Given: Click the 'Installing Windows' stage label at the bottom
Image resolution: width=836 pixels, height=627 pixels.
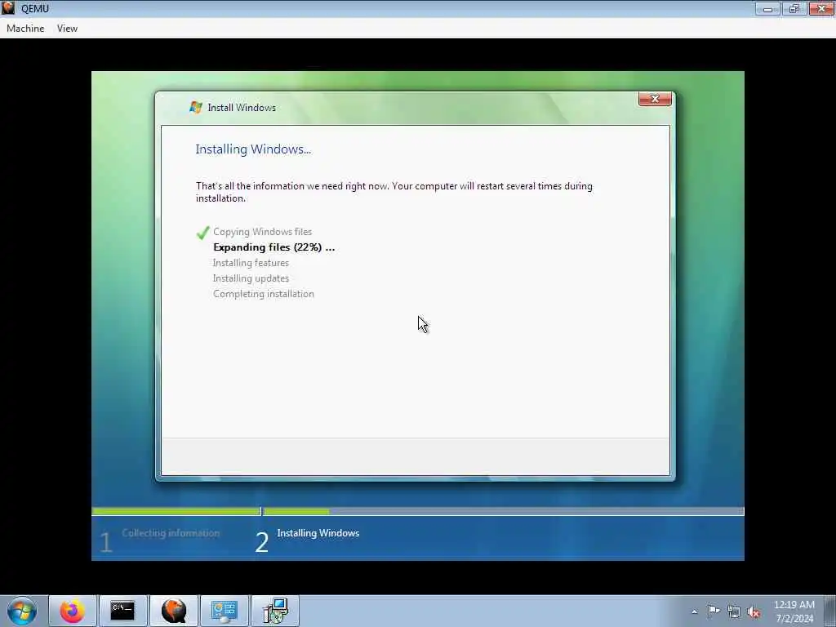Looking at the screenshot, I should click(x=318, y=533).
